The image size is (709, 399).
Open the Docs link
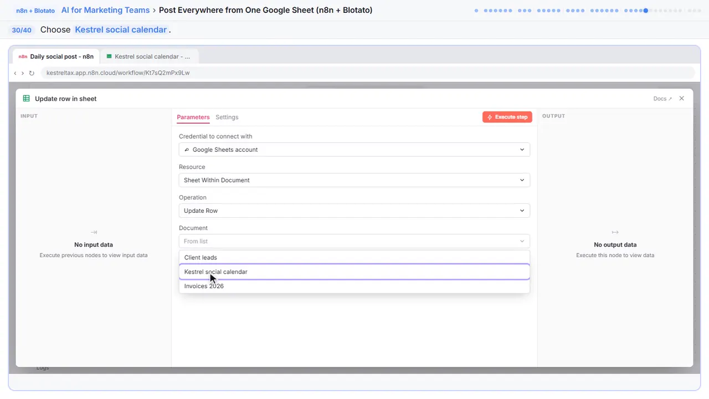click(x=662, y=99)
